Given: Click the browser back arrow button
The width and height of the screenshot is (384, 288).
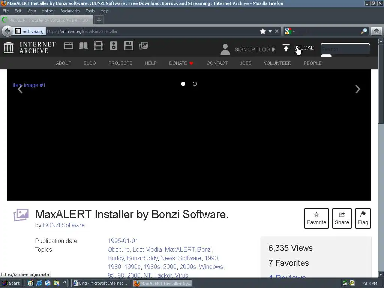Looking at the screenshot, I should tap(7, 31).
